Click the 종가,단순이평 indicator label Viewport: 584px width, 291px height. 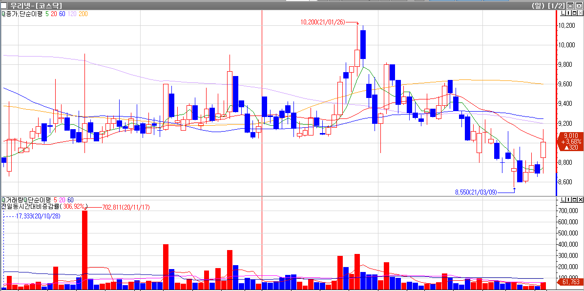(x=24, y=14)
